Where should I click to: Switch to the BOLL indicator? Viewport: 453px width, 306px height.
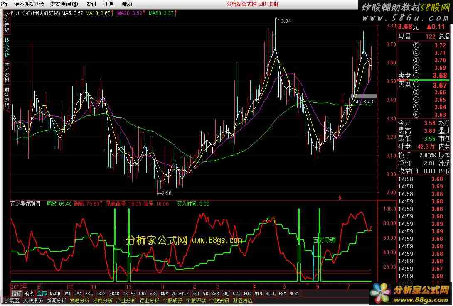click(271, 294)
